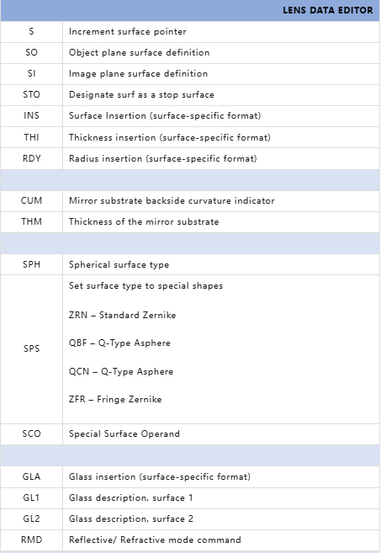Screen dimensions: 381x553
Task: Click 'Thickness of the mirror substrate' text
Action: coord(144,222)
